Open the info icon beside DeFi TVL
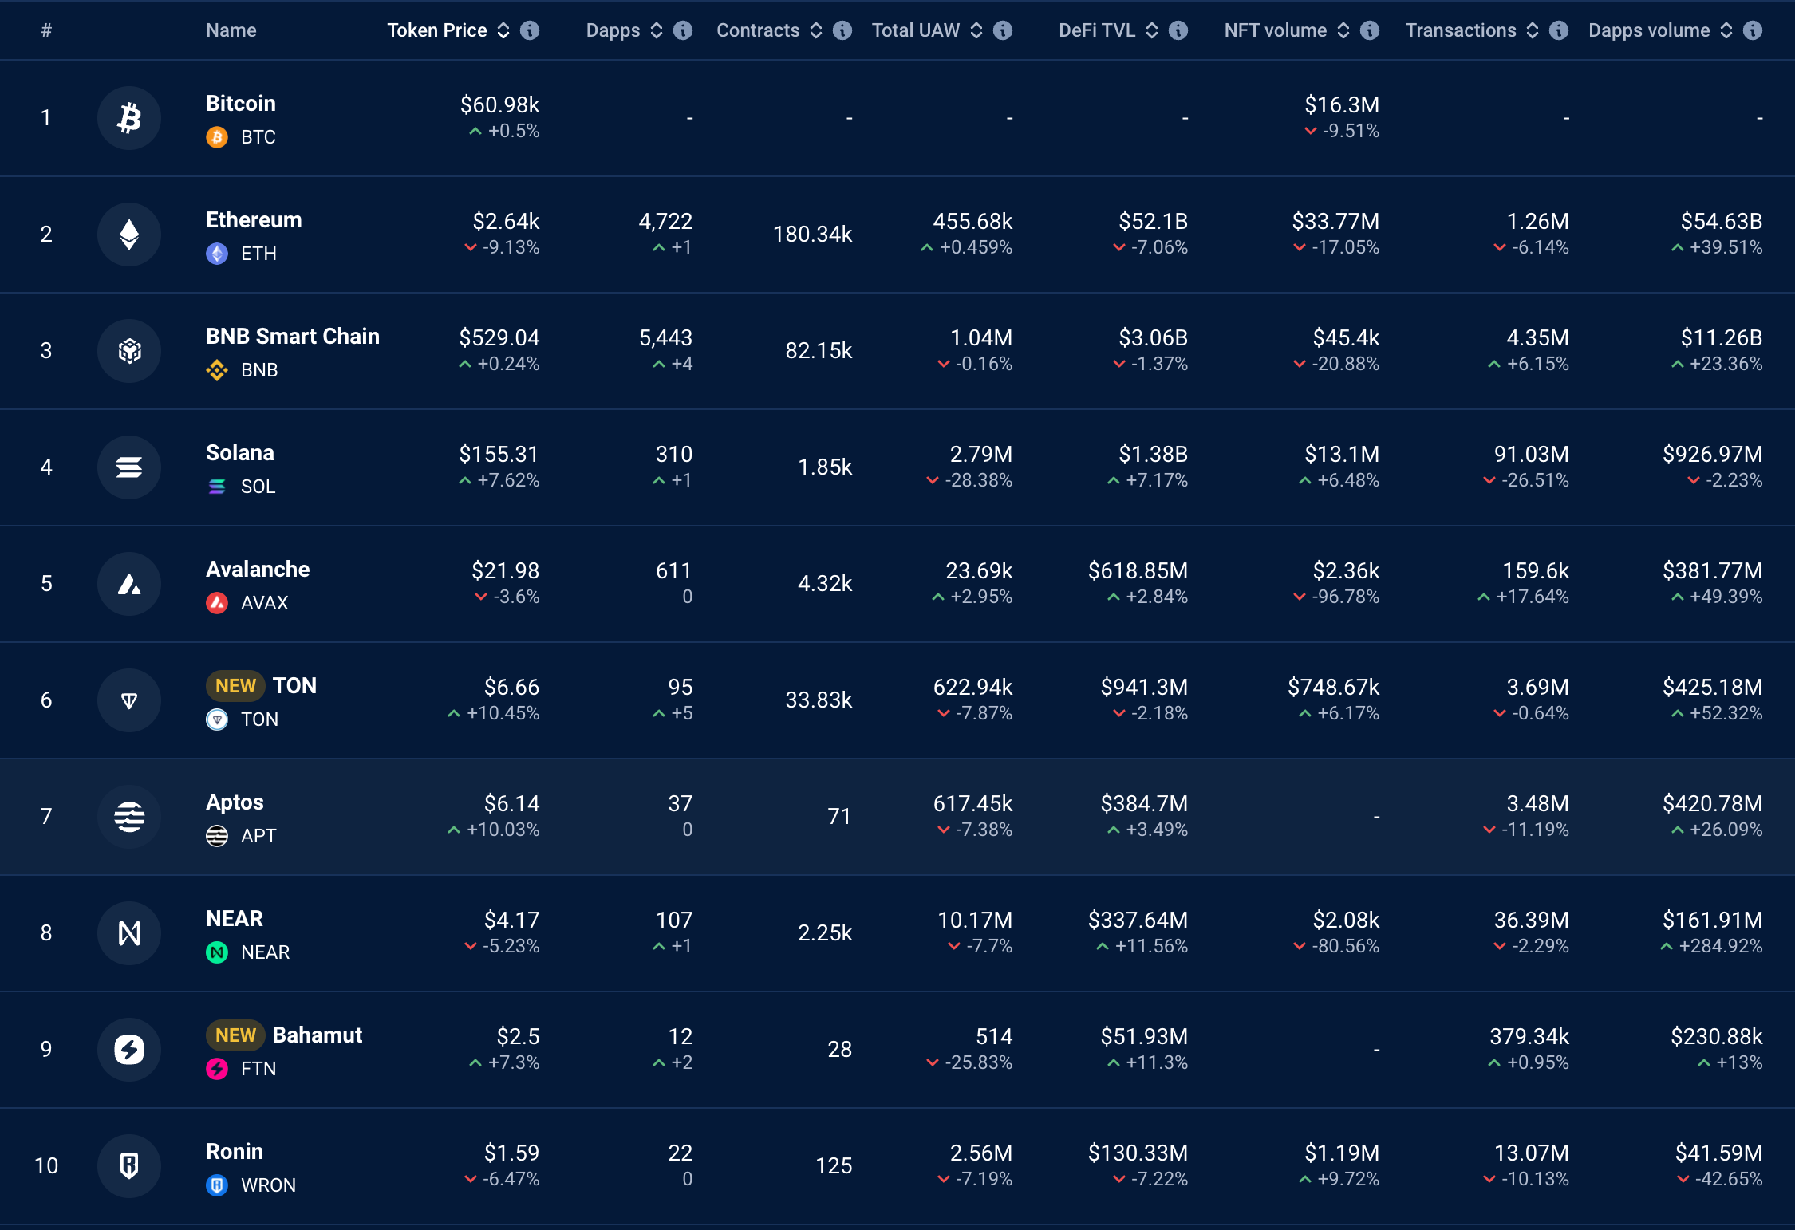 point(1178,30)
